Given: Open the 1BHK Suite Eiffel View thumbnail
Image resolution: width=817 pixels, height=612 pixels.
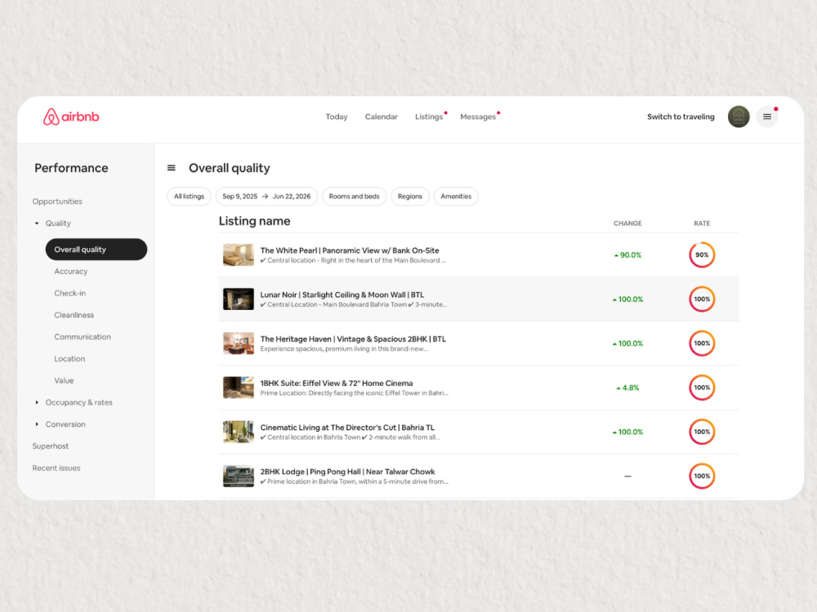Looking at the screenshot, I should (x=238, y=388).
